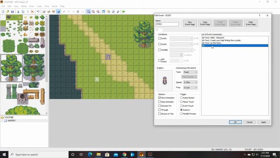Enable the Always on Top option
Screen dimensions: 280x158
[x=159, y=114]
